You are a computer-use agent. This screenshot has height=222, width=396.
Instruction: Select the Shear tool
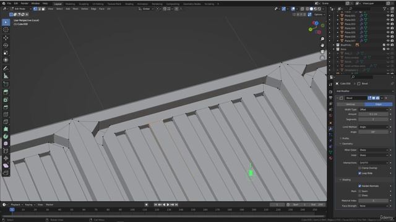point(6,166)
